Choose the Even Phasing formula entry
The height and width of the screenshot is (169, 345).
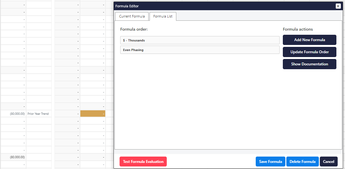(200, 50)
